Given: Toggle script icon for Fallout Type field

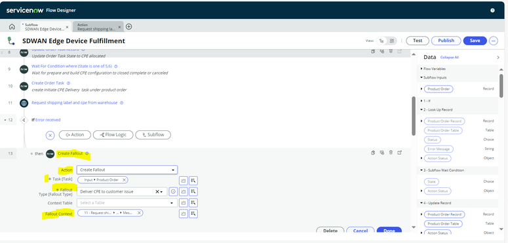Looking at the screenshot, I should [x=184, y=191].
